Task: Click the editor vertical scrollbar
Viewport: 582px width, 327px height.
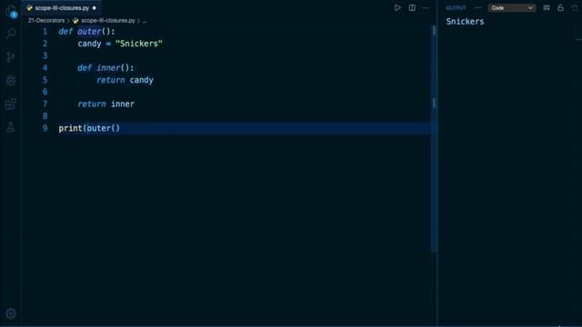Action: click(x=434, y=139)
